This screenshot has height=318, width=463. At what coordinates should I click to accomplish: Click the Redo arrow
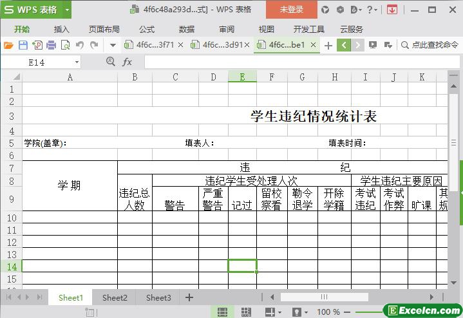tap(94, 45)
